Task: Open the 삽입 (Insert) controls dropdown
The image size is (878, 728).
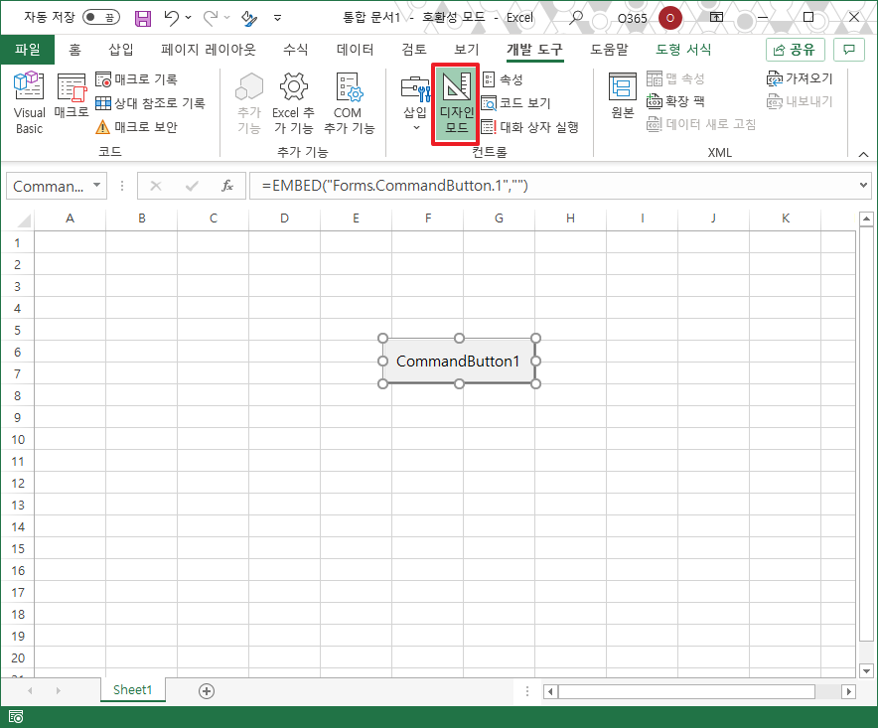Action: (x=415, y=103)
